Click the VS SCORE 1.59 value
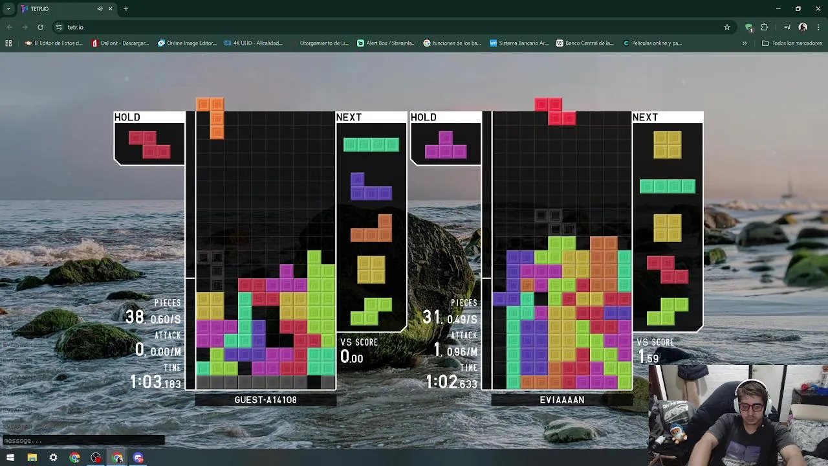 tap(648, 357)
